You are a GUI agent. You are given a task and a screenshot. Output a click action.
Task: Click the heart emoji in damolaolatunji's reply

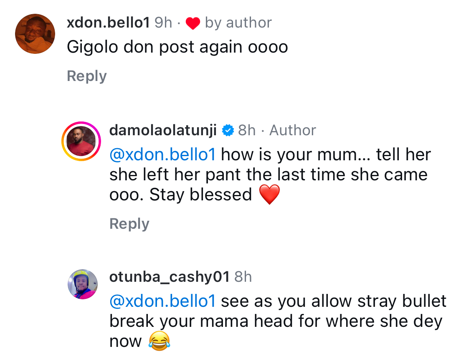(269, 195)
